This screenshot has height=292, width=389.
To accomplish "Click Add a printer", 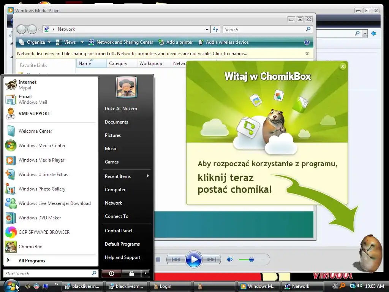I will point(176,42).
